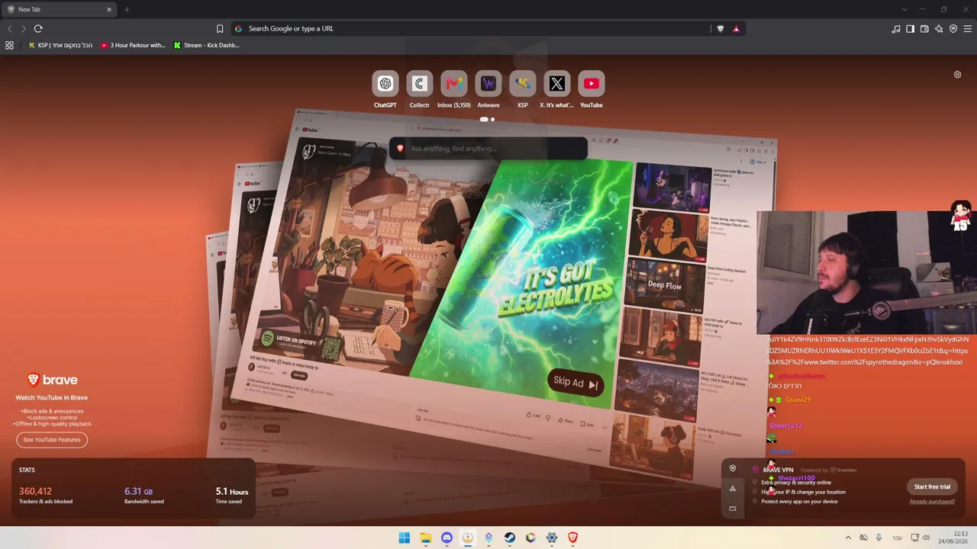Toggle the browser sidebar panel icon
The width and height of the screenshot is (977, 549).
click(x=910, y=29)
